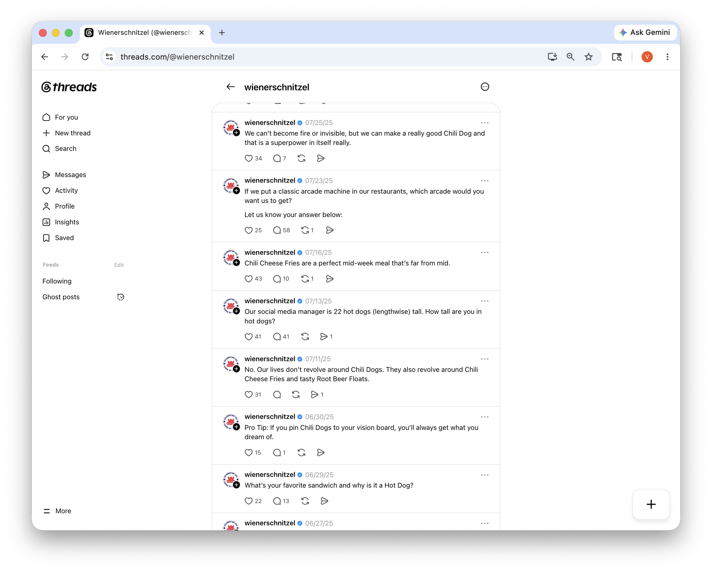Share the Chili Cheese Fries mid-week post
The image size is (712, 572).
click(330, 279)
